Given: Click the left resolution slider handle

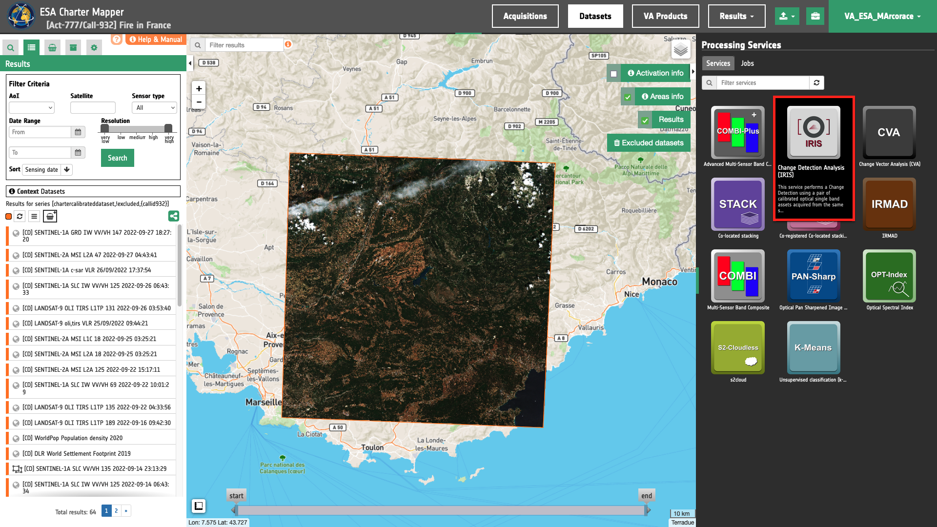Looking at the screenshot, I should pyautogui.click(x=104, y=128).
